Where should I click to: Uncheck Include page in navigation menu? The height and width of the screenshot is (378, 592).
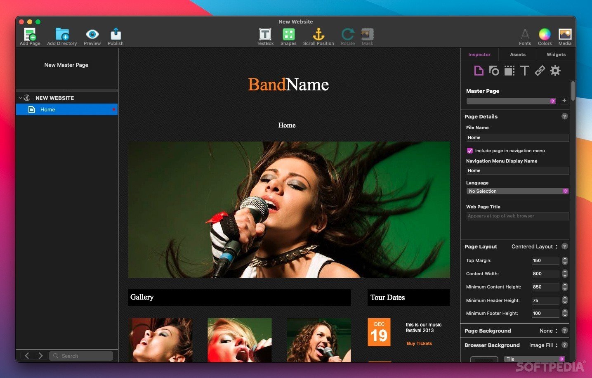[469, 151]
